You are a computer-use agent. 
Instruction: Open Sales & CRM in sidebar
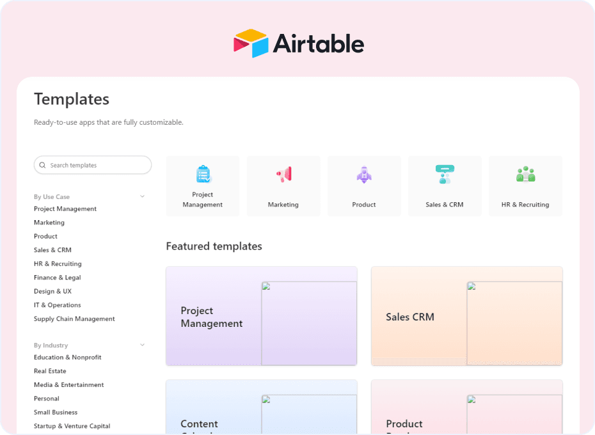pyautogui.click(x=52, y=249)
